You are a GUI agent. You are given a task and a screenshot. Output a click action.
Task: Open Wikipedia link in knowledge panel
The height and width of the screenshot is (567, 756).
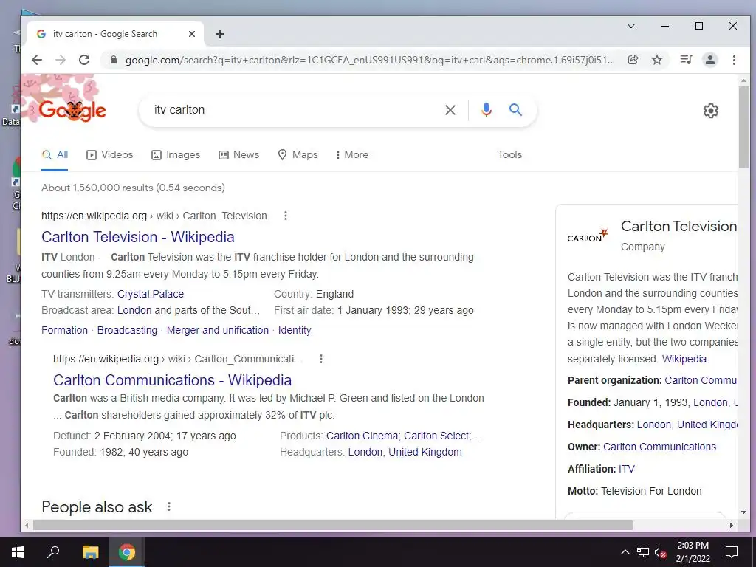(684, 359)
